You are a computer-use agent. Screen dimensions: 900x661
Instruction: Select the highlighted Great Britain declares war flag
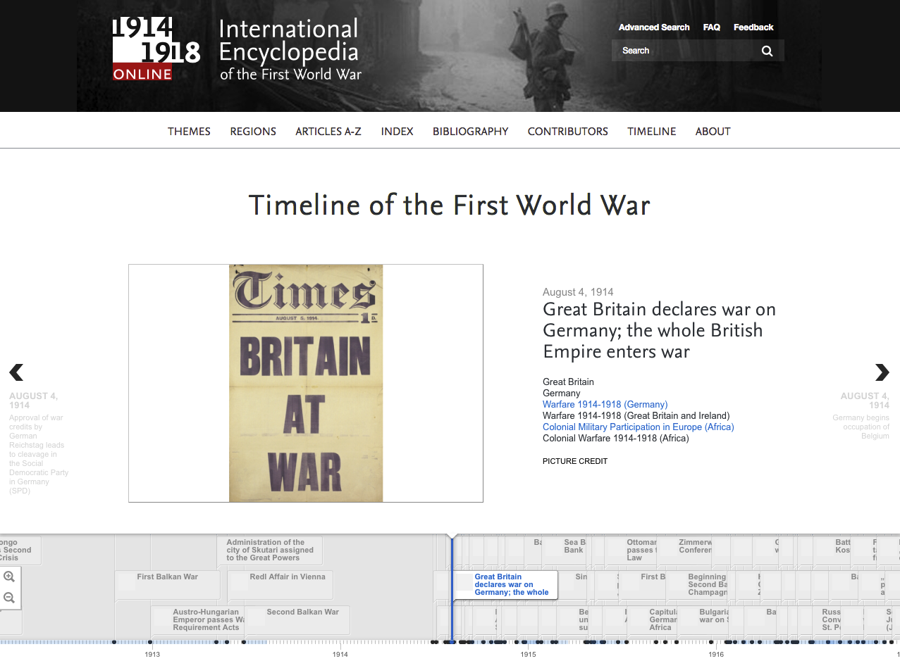(505, 584)
